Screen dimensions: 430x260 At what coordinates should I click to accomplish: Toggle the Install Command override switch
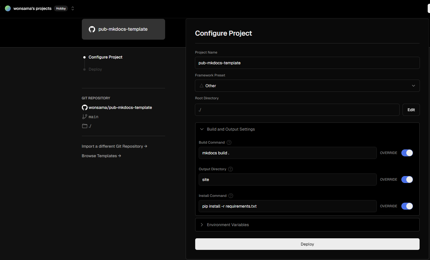[x=407, y=206]
